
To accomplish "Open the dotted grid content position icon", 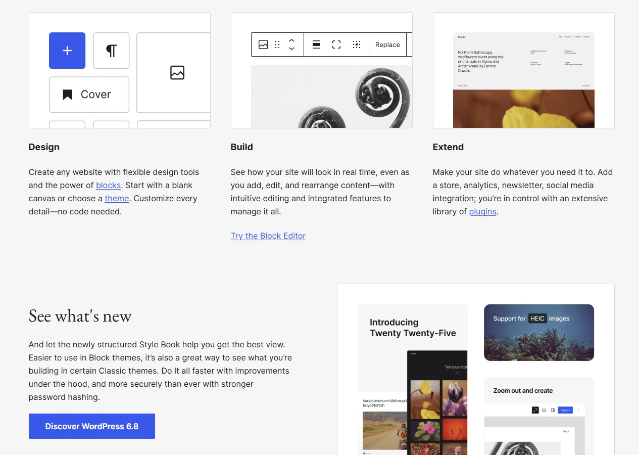I will [x=357, y=44].
